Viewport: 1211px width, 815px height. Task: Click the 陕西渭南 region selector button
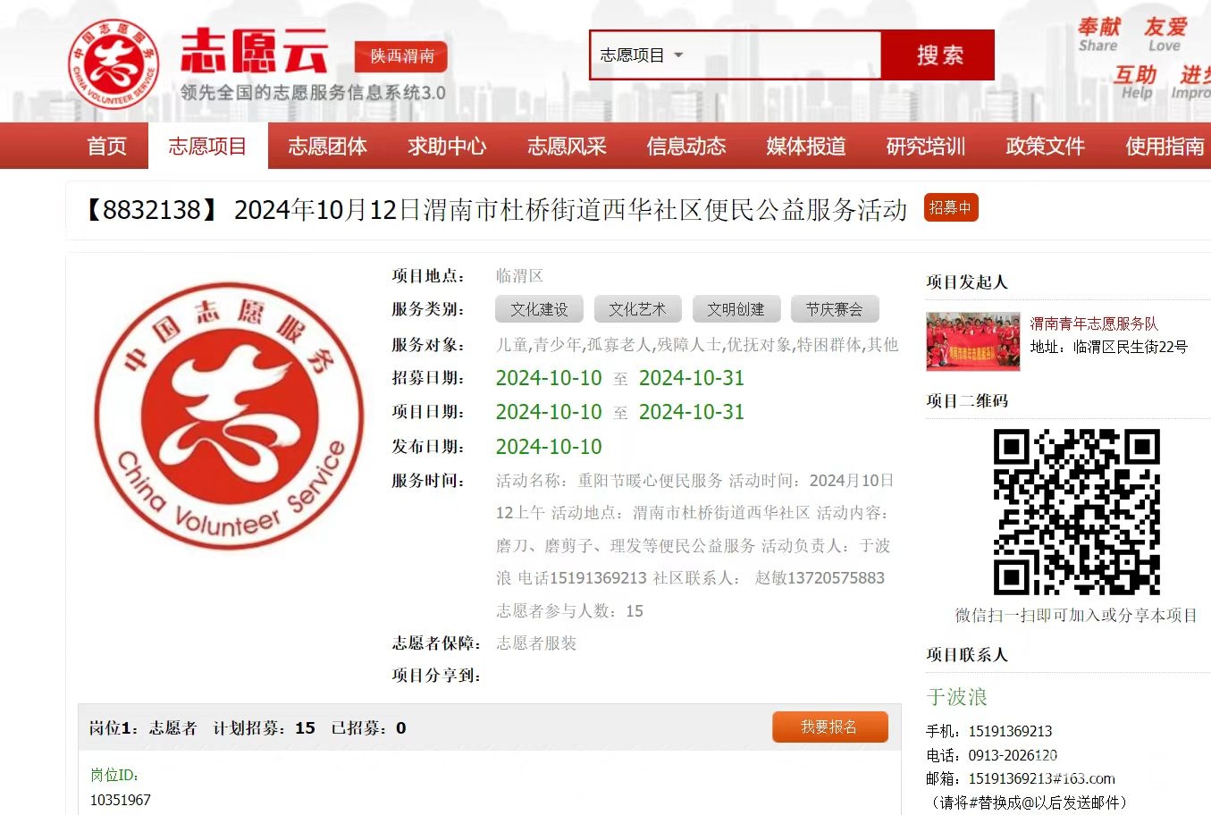pyautogui.click(x=401, y=56)
